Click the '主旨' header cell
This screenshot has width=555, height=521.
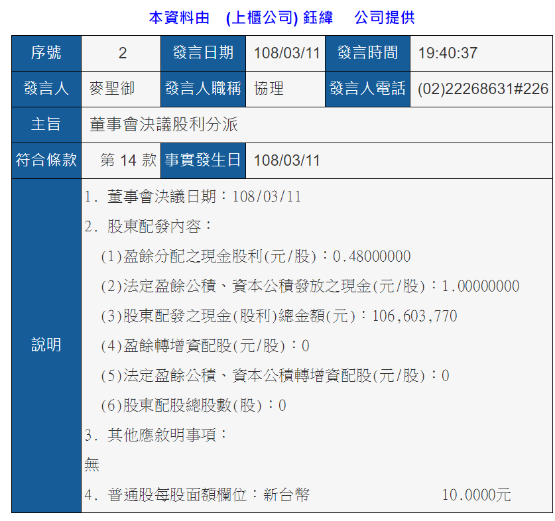click(46, 125)
